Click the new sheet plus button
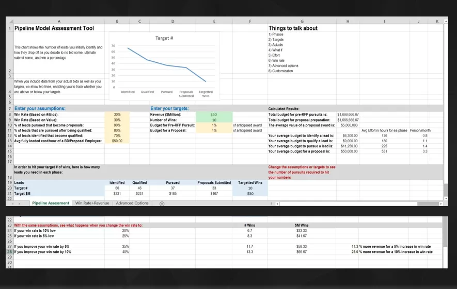 [x=161, y=203]
